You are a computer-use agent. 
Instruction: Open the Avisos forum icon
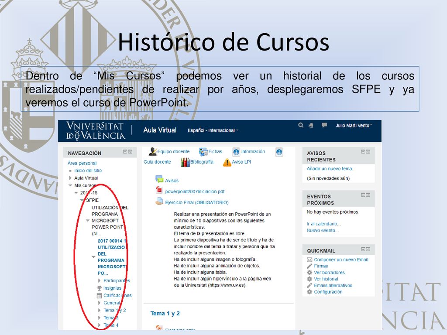point(159,179)
